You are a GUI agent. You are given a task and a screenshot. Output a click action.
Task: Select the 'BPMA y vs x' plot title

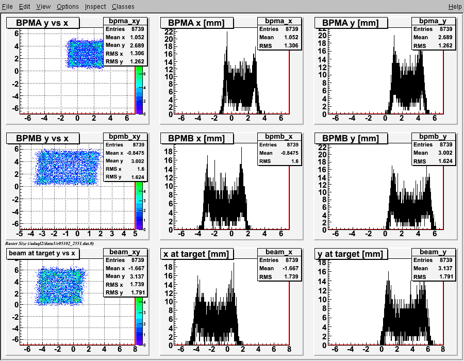click(x=43, y=23)
